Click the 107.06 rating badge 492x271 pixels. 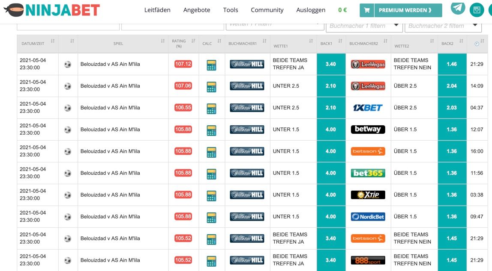pyautogui.click(x=183, y=86)
